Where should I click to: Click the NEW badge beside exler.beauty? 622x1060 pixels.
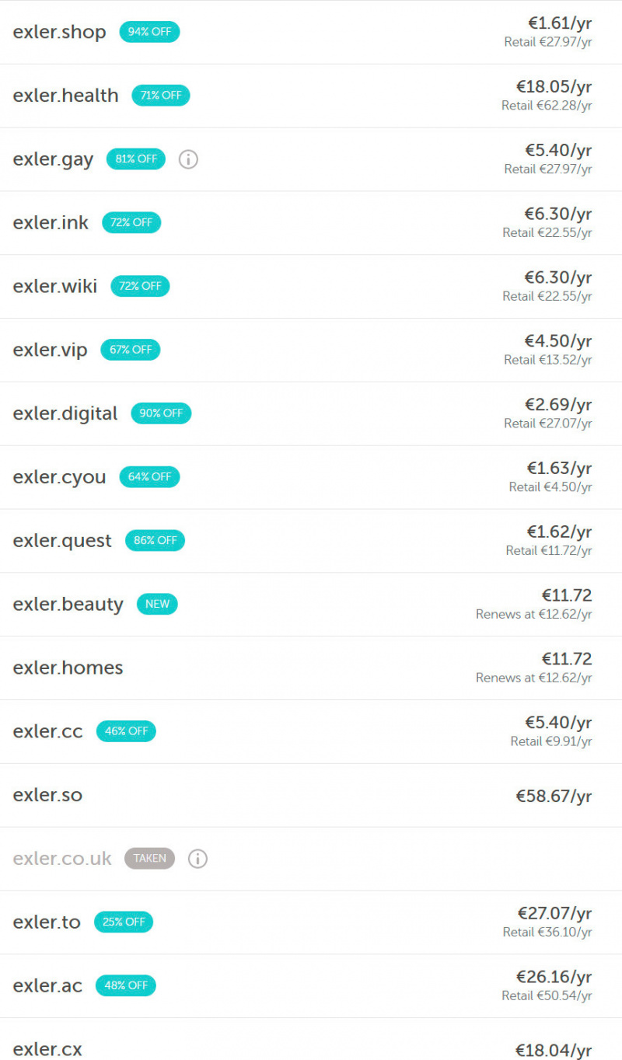(x=157, y=605)
